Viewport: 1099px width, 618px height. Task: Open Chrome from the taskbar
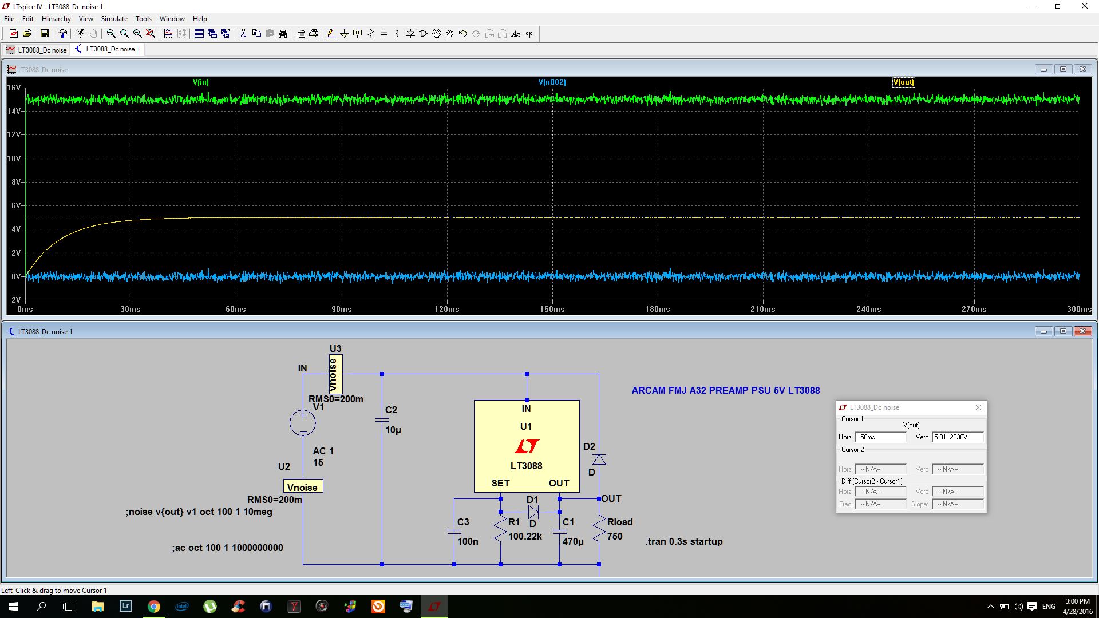click(154, 607)
